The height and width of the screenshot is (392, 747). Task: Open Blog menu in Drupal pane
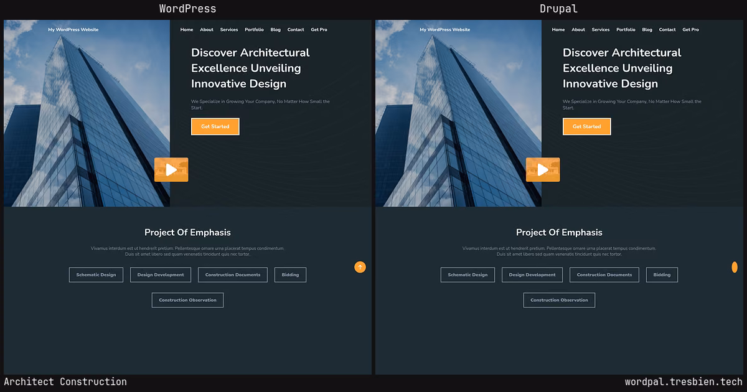click(x=647, y=30)
